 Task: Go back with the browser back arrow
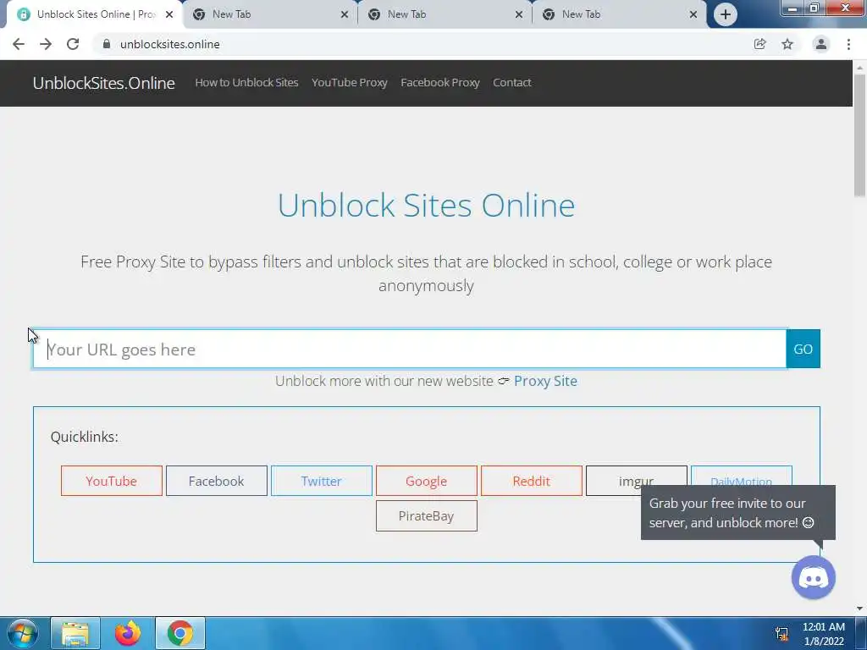[19, 44]
